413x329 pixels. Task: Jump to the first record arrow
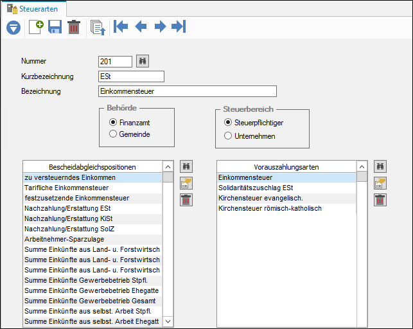coord(121,26)
